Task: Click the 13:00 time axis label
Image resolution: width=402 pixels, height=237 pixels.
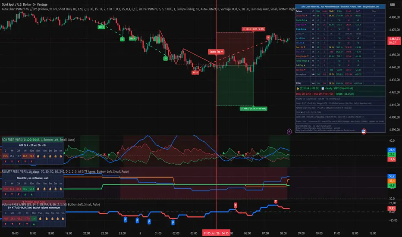Action: click(x=373, y=233)
